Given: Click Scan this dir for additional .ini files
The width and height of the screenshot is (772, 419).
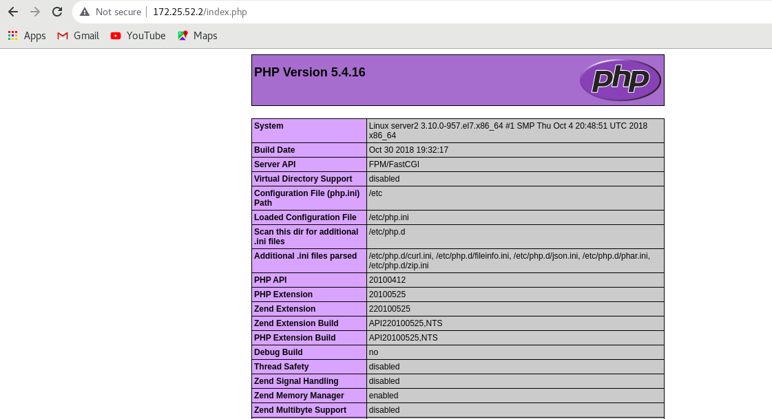Looking at the screenshot, I should [x=306, y=237].
